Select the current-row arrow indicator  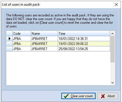click(10, 39)
